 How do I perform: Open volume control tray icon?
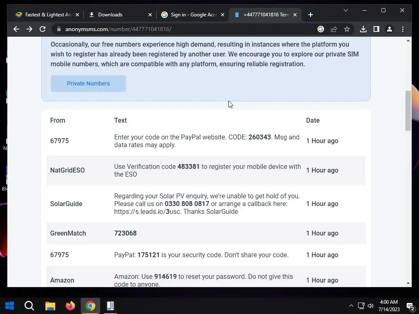point(371,306)
